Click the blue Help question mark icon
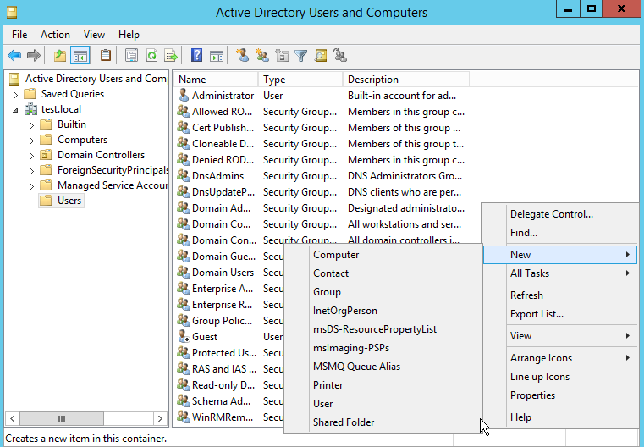This screenshot has height=447, width=644. click(x=196, y=56)
